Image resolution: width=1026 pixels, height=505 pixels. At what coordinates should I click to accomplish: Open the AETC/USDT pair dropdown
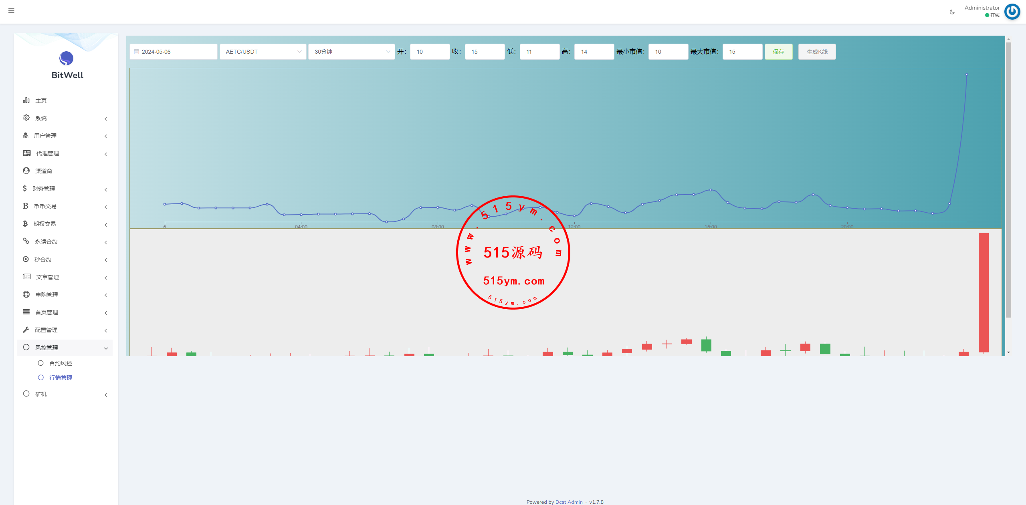tap(263, 52)
